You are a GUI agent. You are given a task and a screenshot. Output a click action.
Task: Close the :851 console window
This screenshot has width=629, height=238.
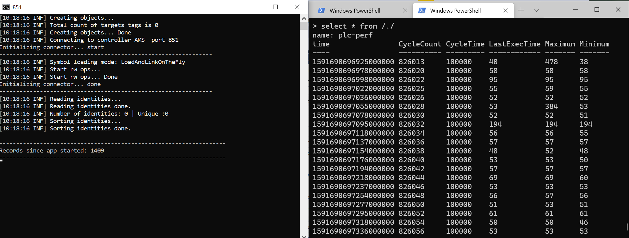pyautogui.click(x=297, y=7)
